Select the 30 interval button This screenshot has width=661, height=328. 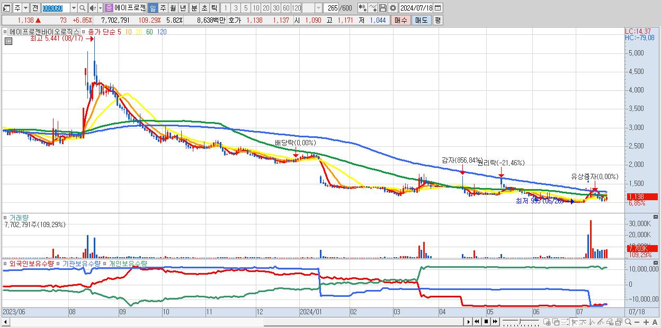(276, 8)
